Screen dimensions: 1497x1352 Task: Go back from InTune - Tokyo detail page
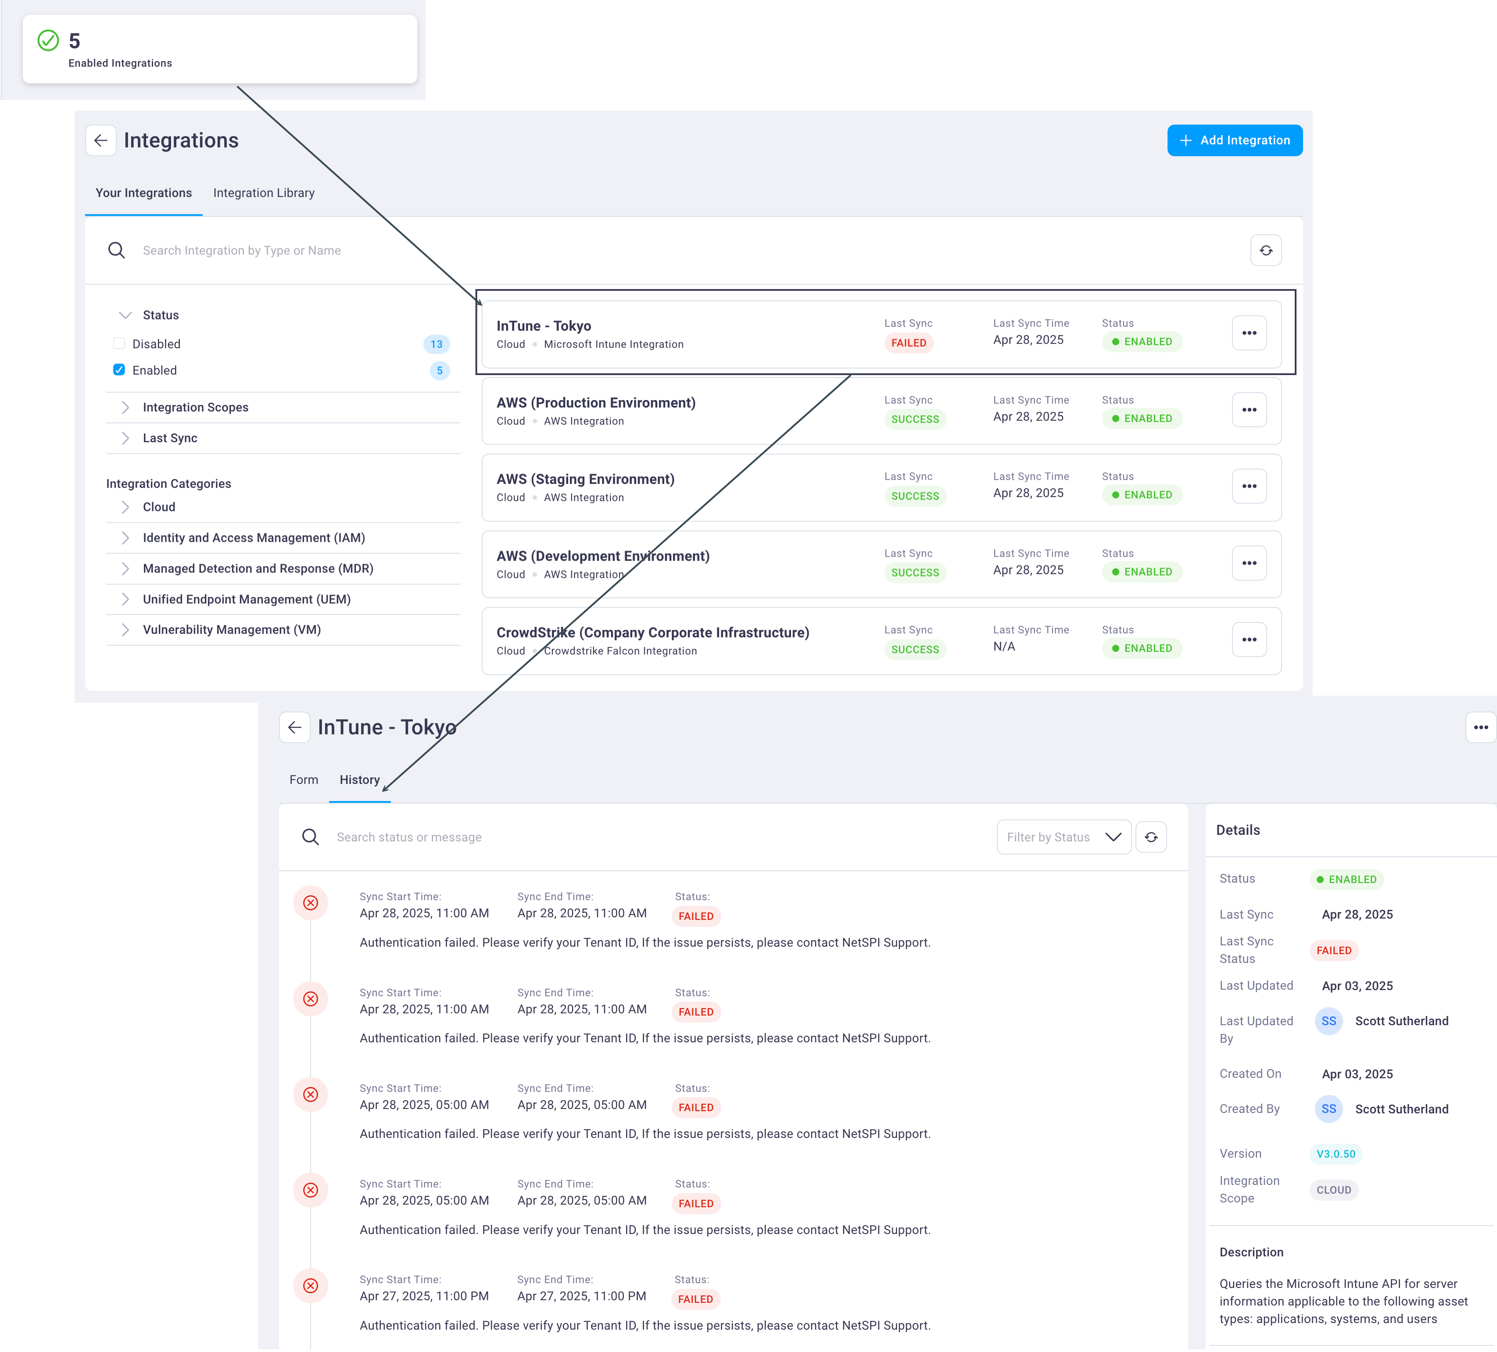pos(295,728)
